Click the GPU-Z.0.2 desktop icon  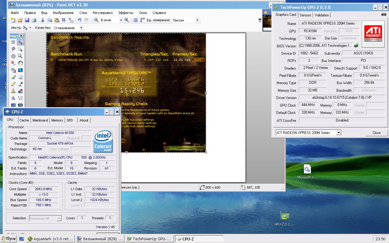[284, 219]
